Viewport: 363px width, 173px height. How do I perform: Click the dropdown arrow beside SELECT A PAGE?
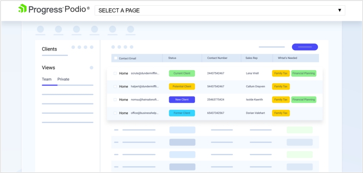tap(340, 10)
